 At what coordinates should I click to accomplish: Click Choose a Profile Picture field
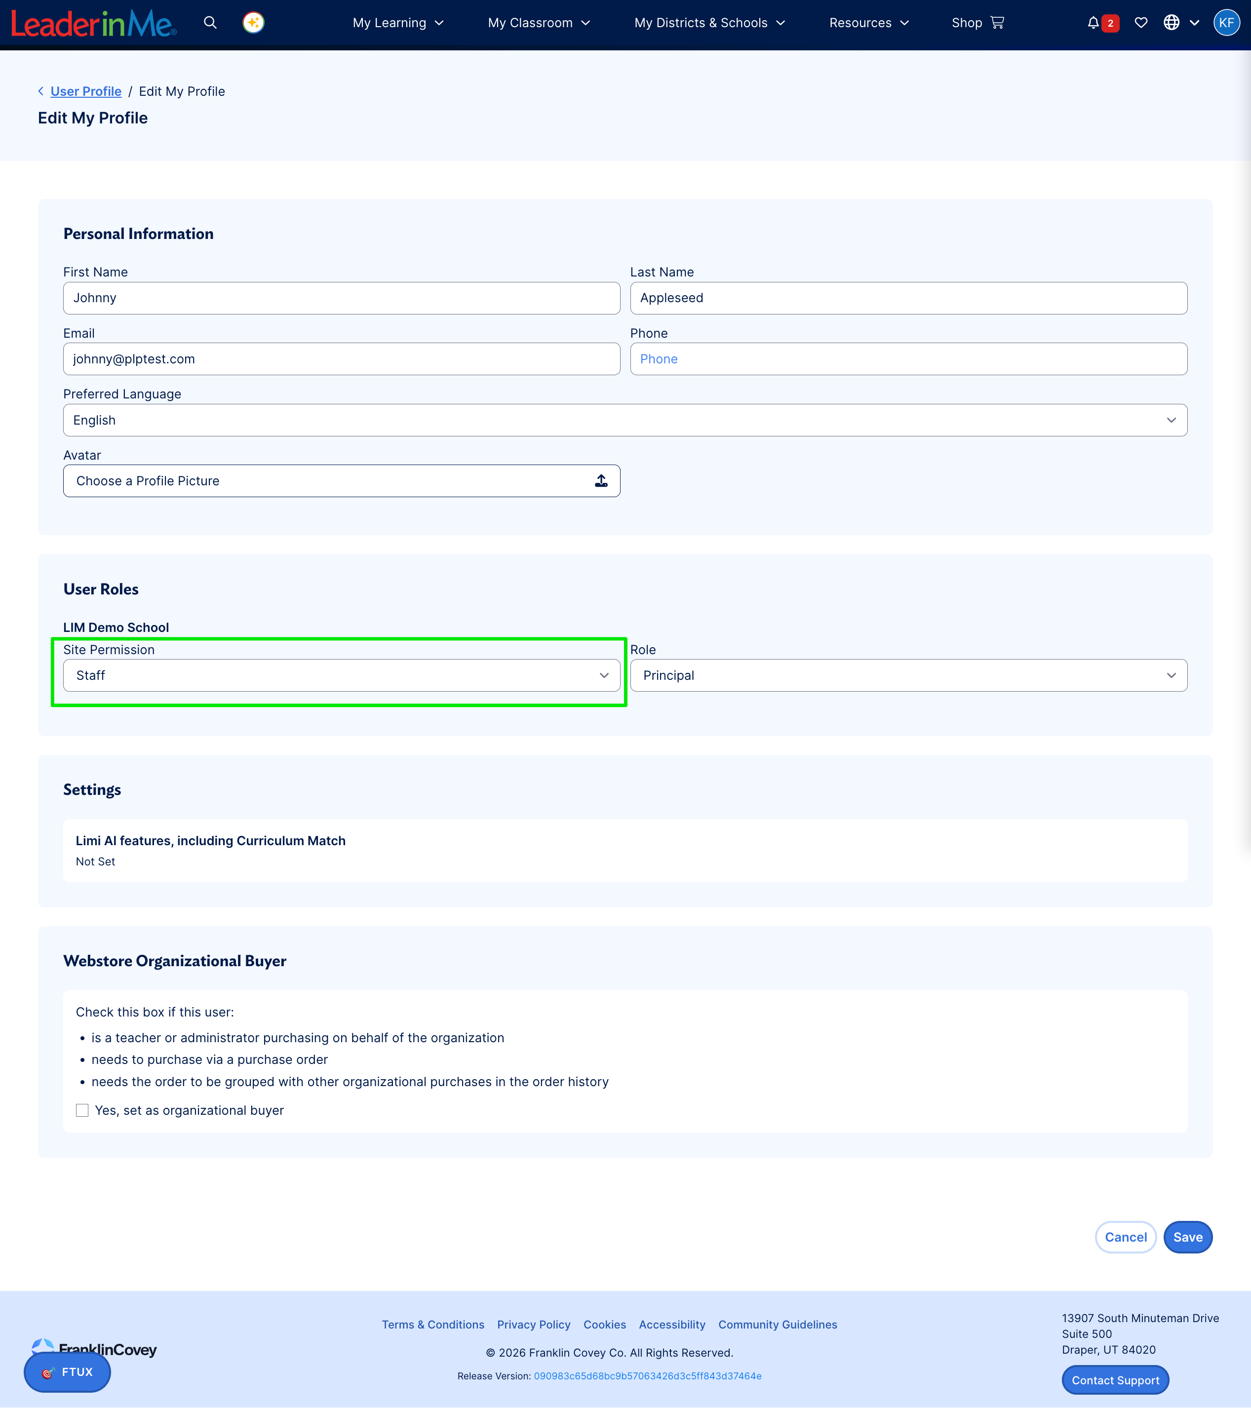click(x=342, y=481)
